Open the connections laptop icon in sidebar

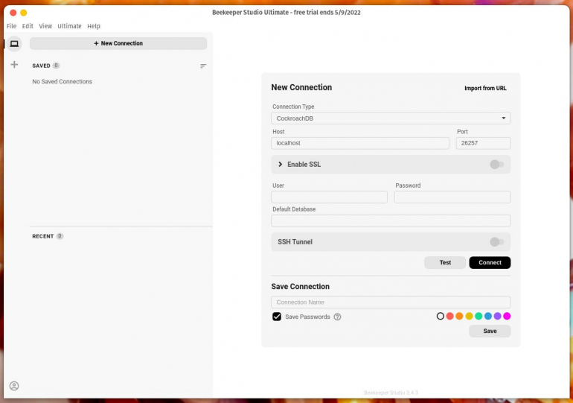click(x=14, y=44)
